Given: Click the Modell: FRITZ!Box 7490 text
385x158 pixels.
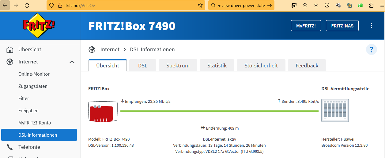Looking at the screenshot, I should point(109,139).
